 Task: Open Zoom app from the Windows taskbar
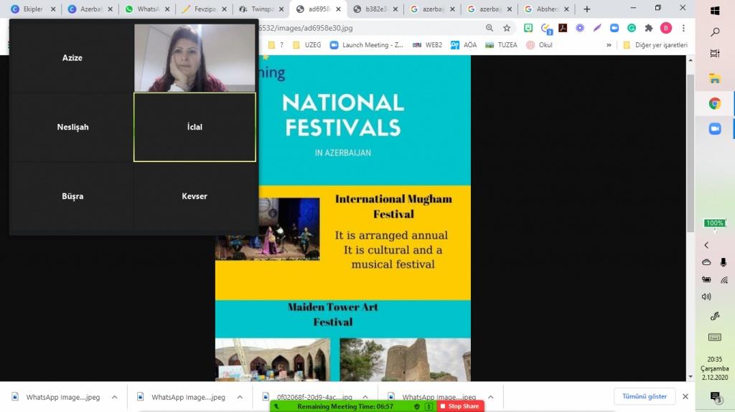(715, 128)
